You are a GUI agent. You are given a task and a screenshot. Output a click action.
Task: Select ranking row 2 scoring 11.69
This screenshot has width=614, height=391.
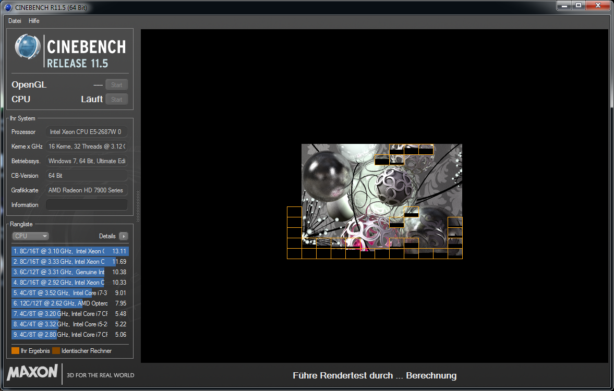click(x=70, y=262)
